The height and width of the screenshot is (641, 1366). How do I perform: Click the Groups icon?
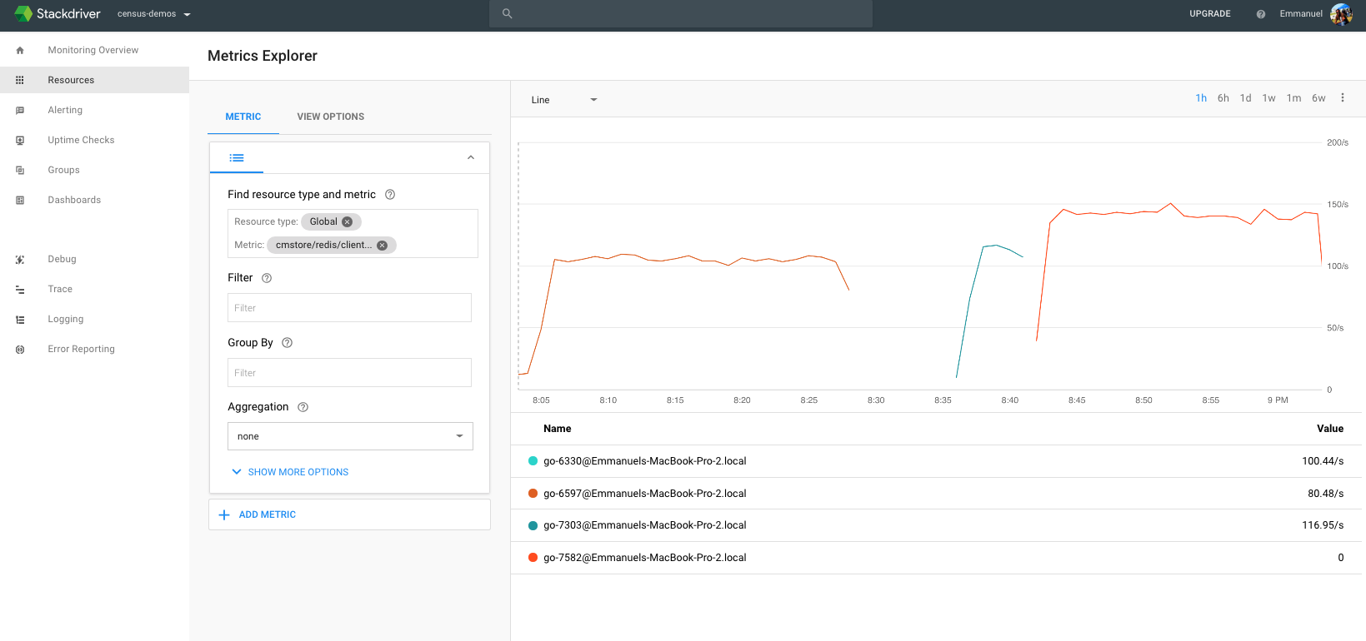click(x=20, y=170)
